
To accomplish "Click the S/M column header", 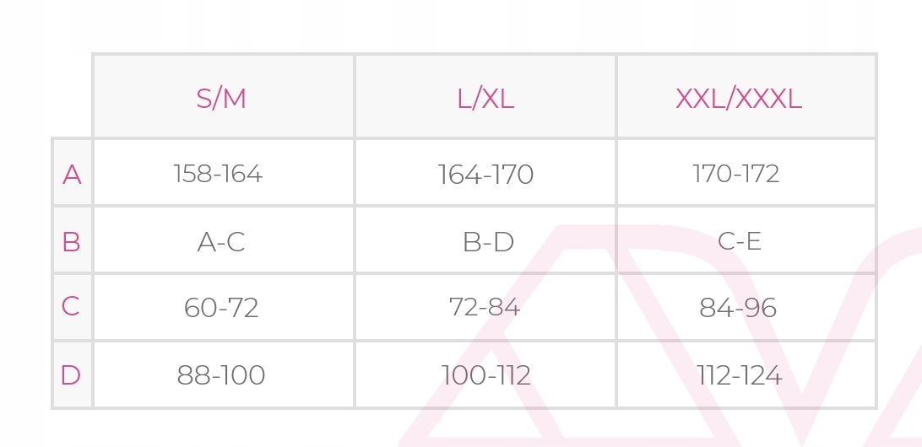I will point(221,99).
